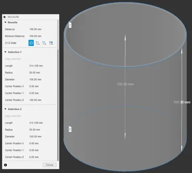The height and width of the screenshot is (173, 192).
Task: Collapse the Selection 1 section
Action: (5, 52)
